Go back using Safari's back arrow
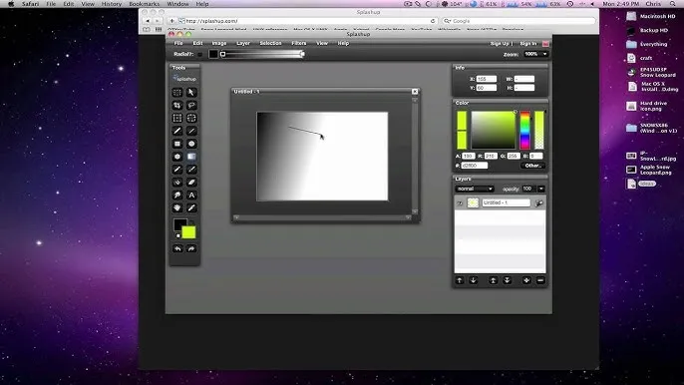The width and height of the screenshot is (684, 385). 148,21
